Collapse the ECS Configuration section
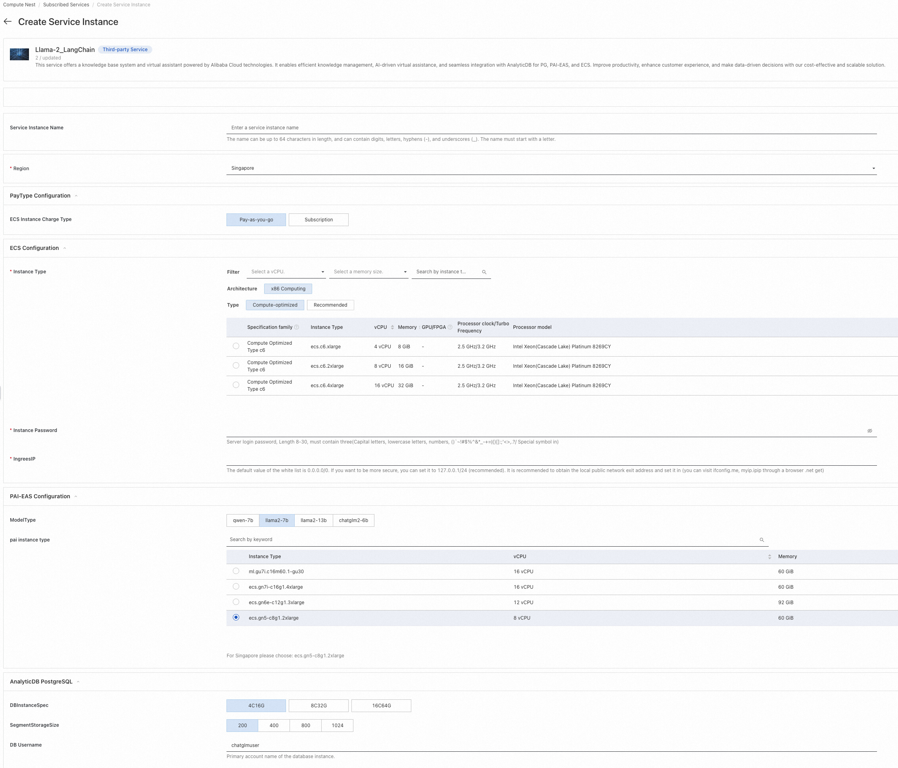The image size is (898, 768). pyautogui.click(x=65, y=248)
